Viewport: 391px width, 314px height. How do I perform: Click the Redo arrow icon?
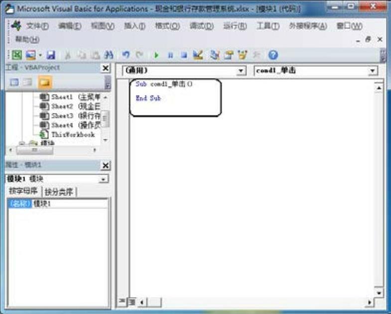(139, 55)
